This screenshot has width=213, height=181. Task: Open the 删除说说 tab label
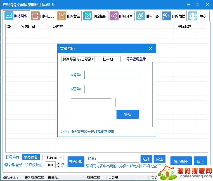click(x=21, y=16)
